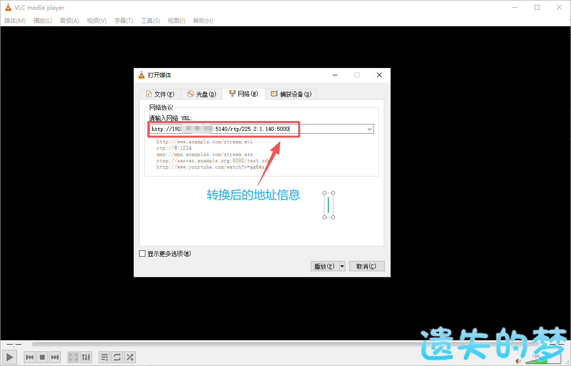Viewport: 571px width, 366px height.
Task: Skip to previous media item
Action: coord(30,357)
